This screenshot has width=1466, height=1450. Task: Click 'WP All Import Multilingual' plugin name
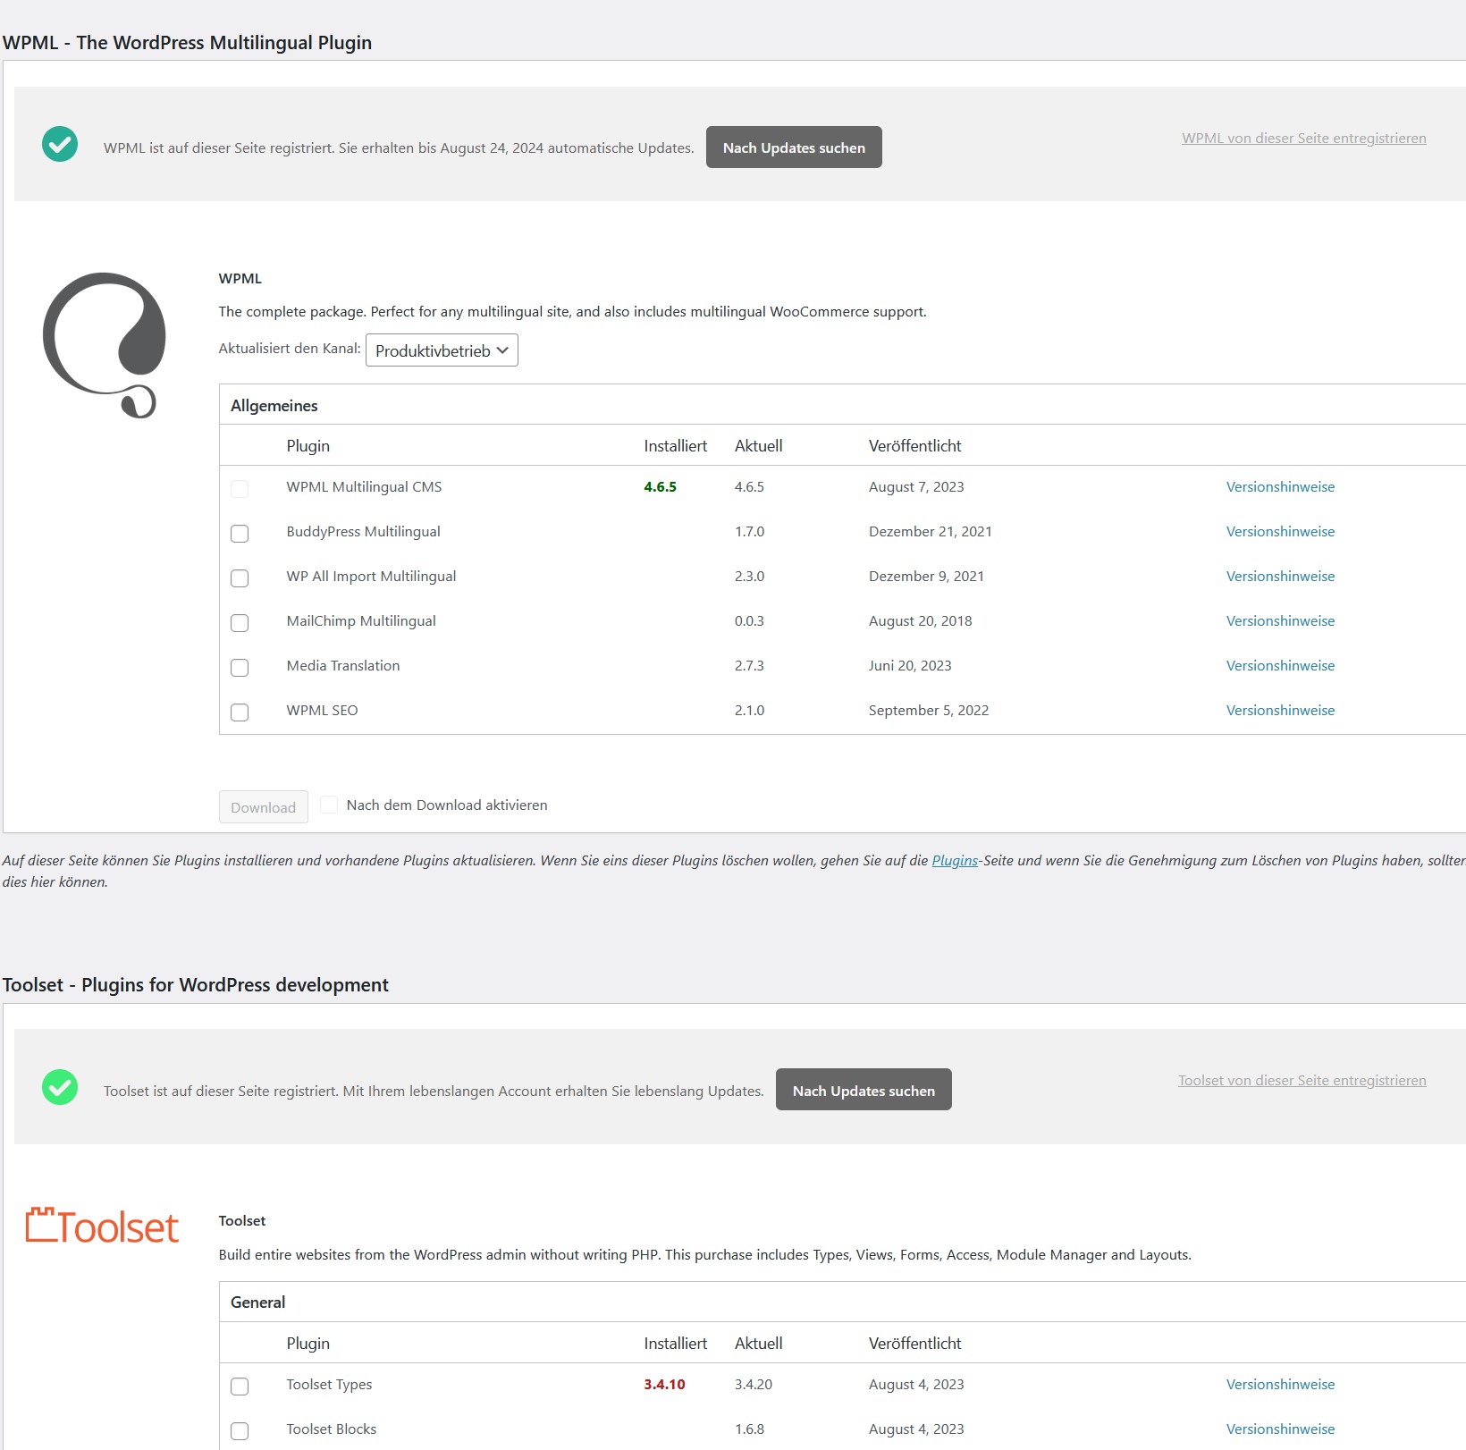click(371, 577)
